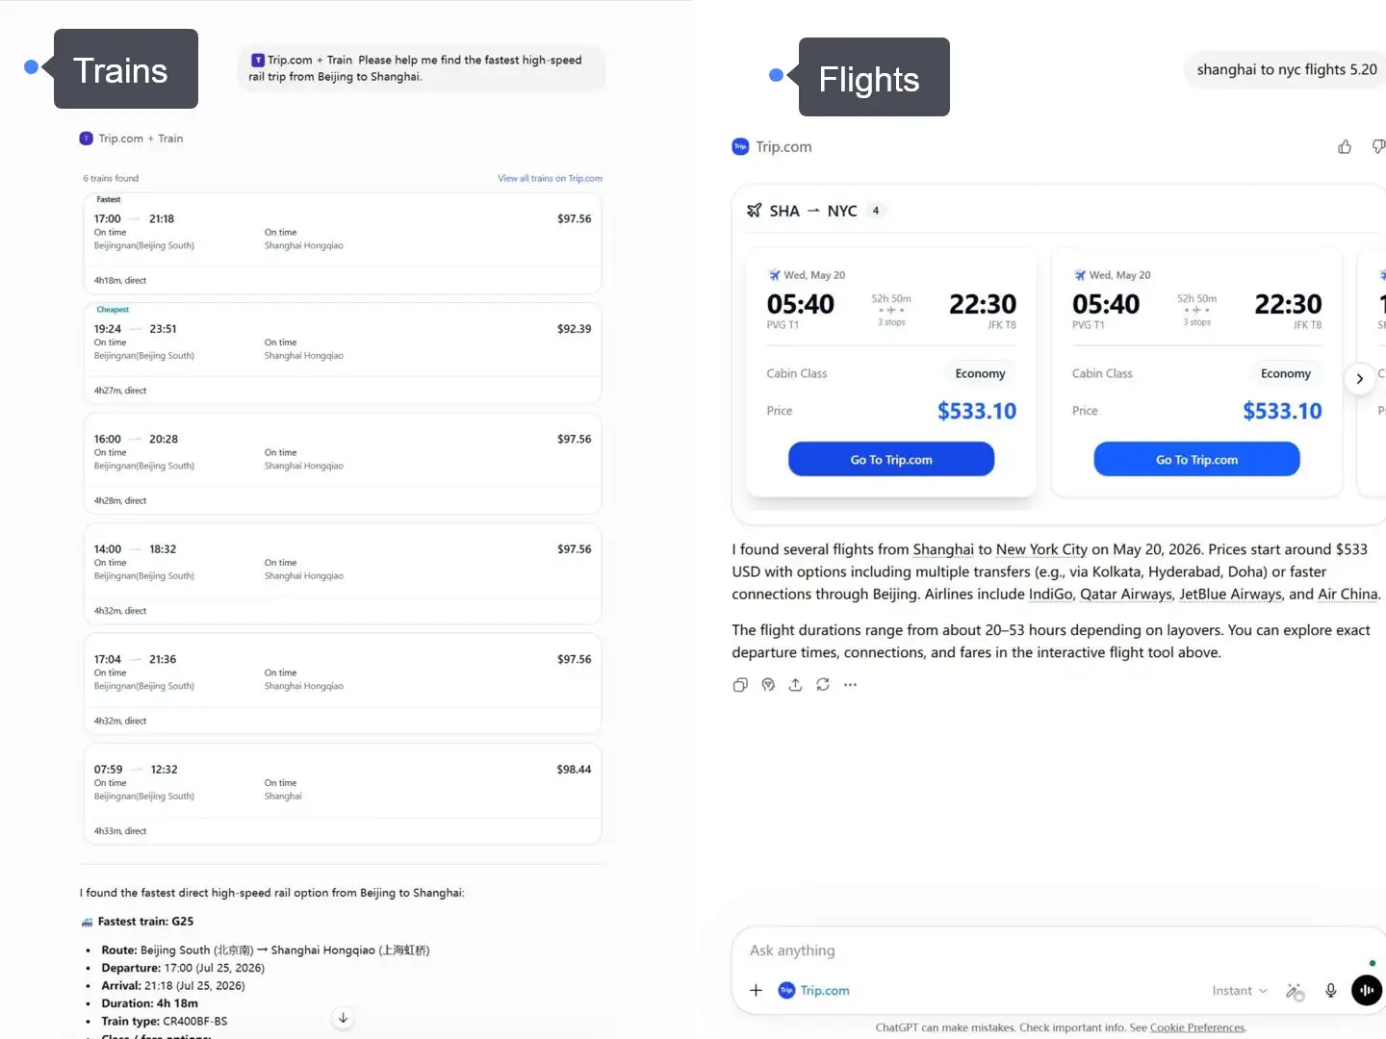1386x1039 pixels.
Task: Open the Cookie Preferences link
Action: click(x=1197, y=1027)
